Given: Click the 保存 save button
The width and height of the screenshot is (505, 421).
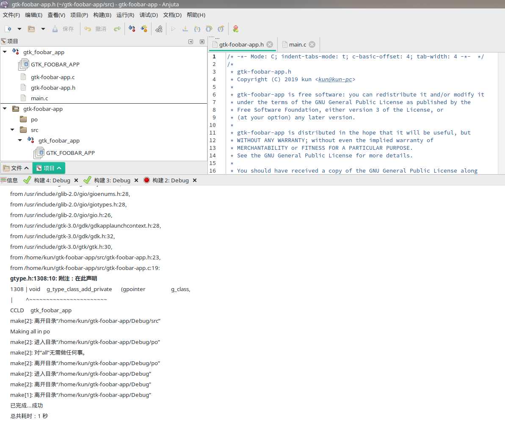Looking at the screenshot, I should click(63, 29).
